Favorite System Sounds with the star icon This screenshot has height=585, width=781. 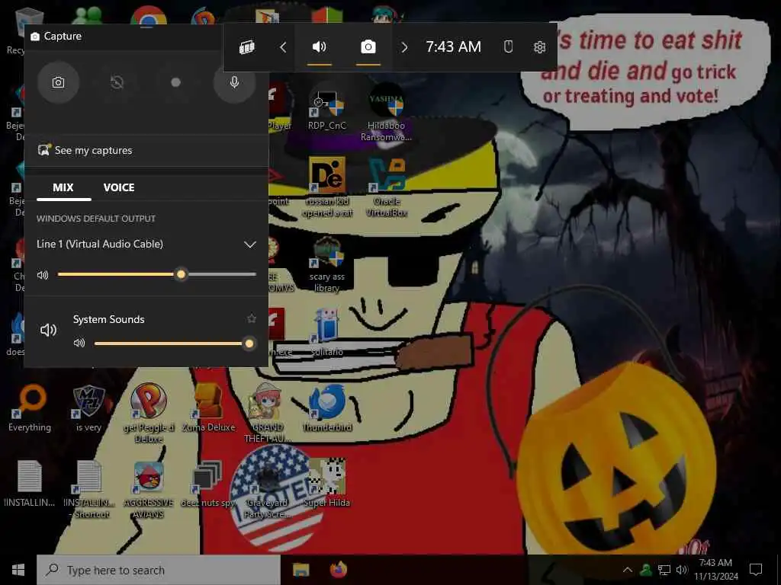pyautogui.click(x=252, y=318)
